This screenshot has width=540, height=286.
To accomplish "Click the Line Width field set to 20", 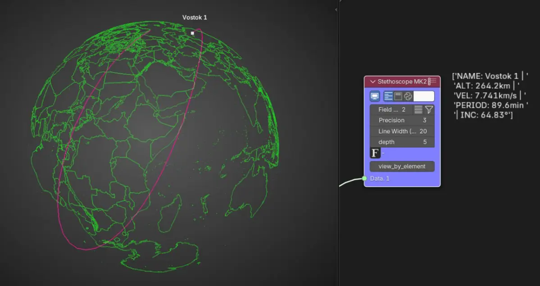I will point(402,131).
